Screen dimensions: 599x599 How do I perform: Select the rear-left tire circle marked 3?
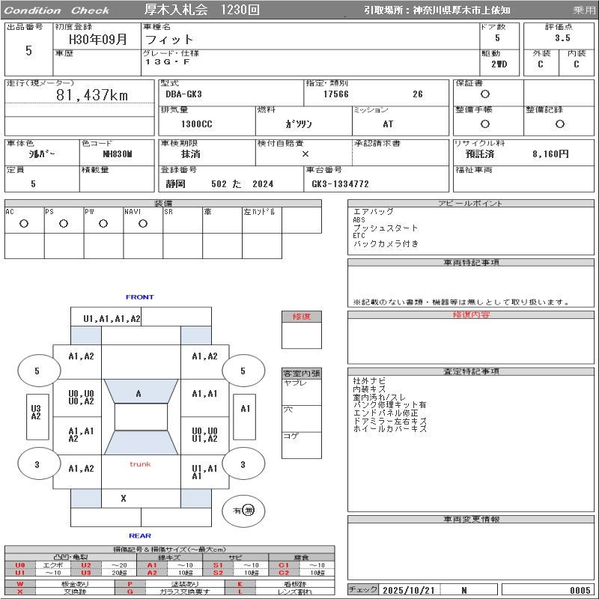(37, 464)
